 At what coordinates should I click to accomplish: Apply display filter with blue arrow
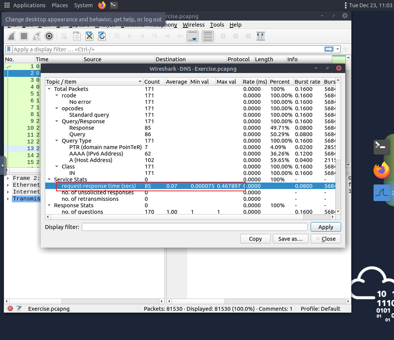tap(329, 49)
